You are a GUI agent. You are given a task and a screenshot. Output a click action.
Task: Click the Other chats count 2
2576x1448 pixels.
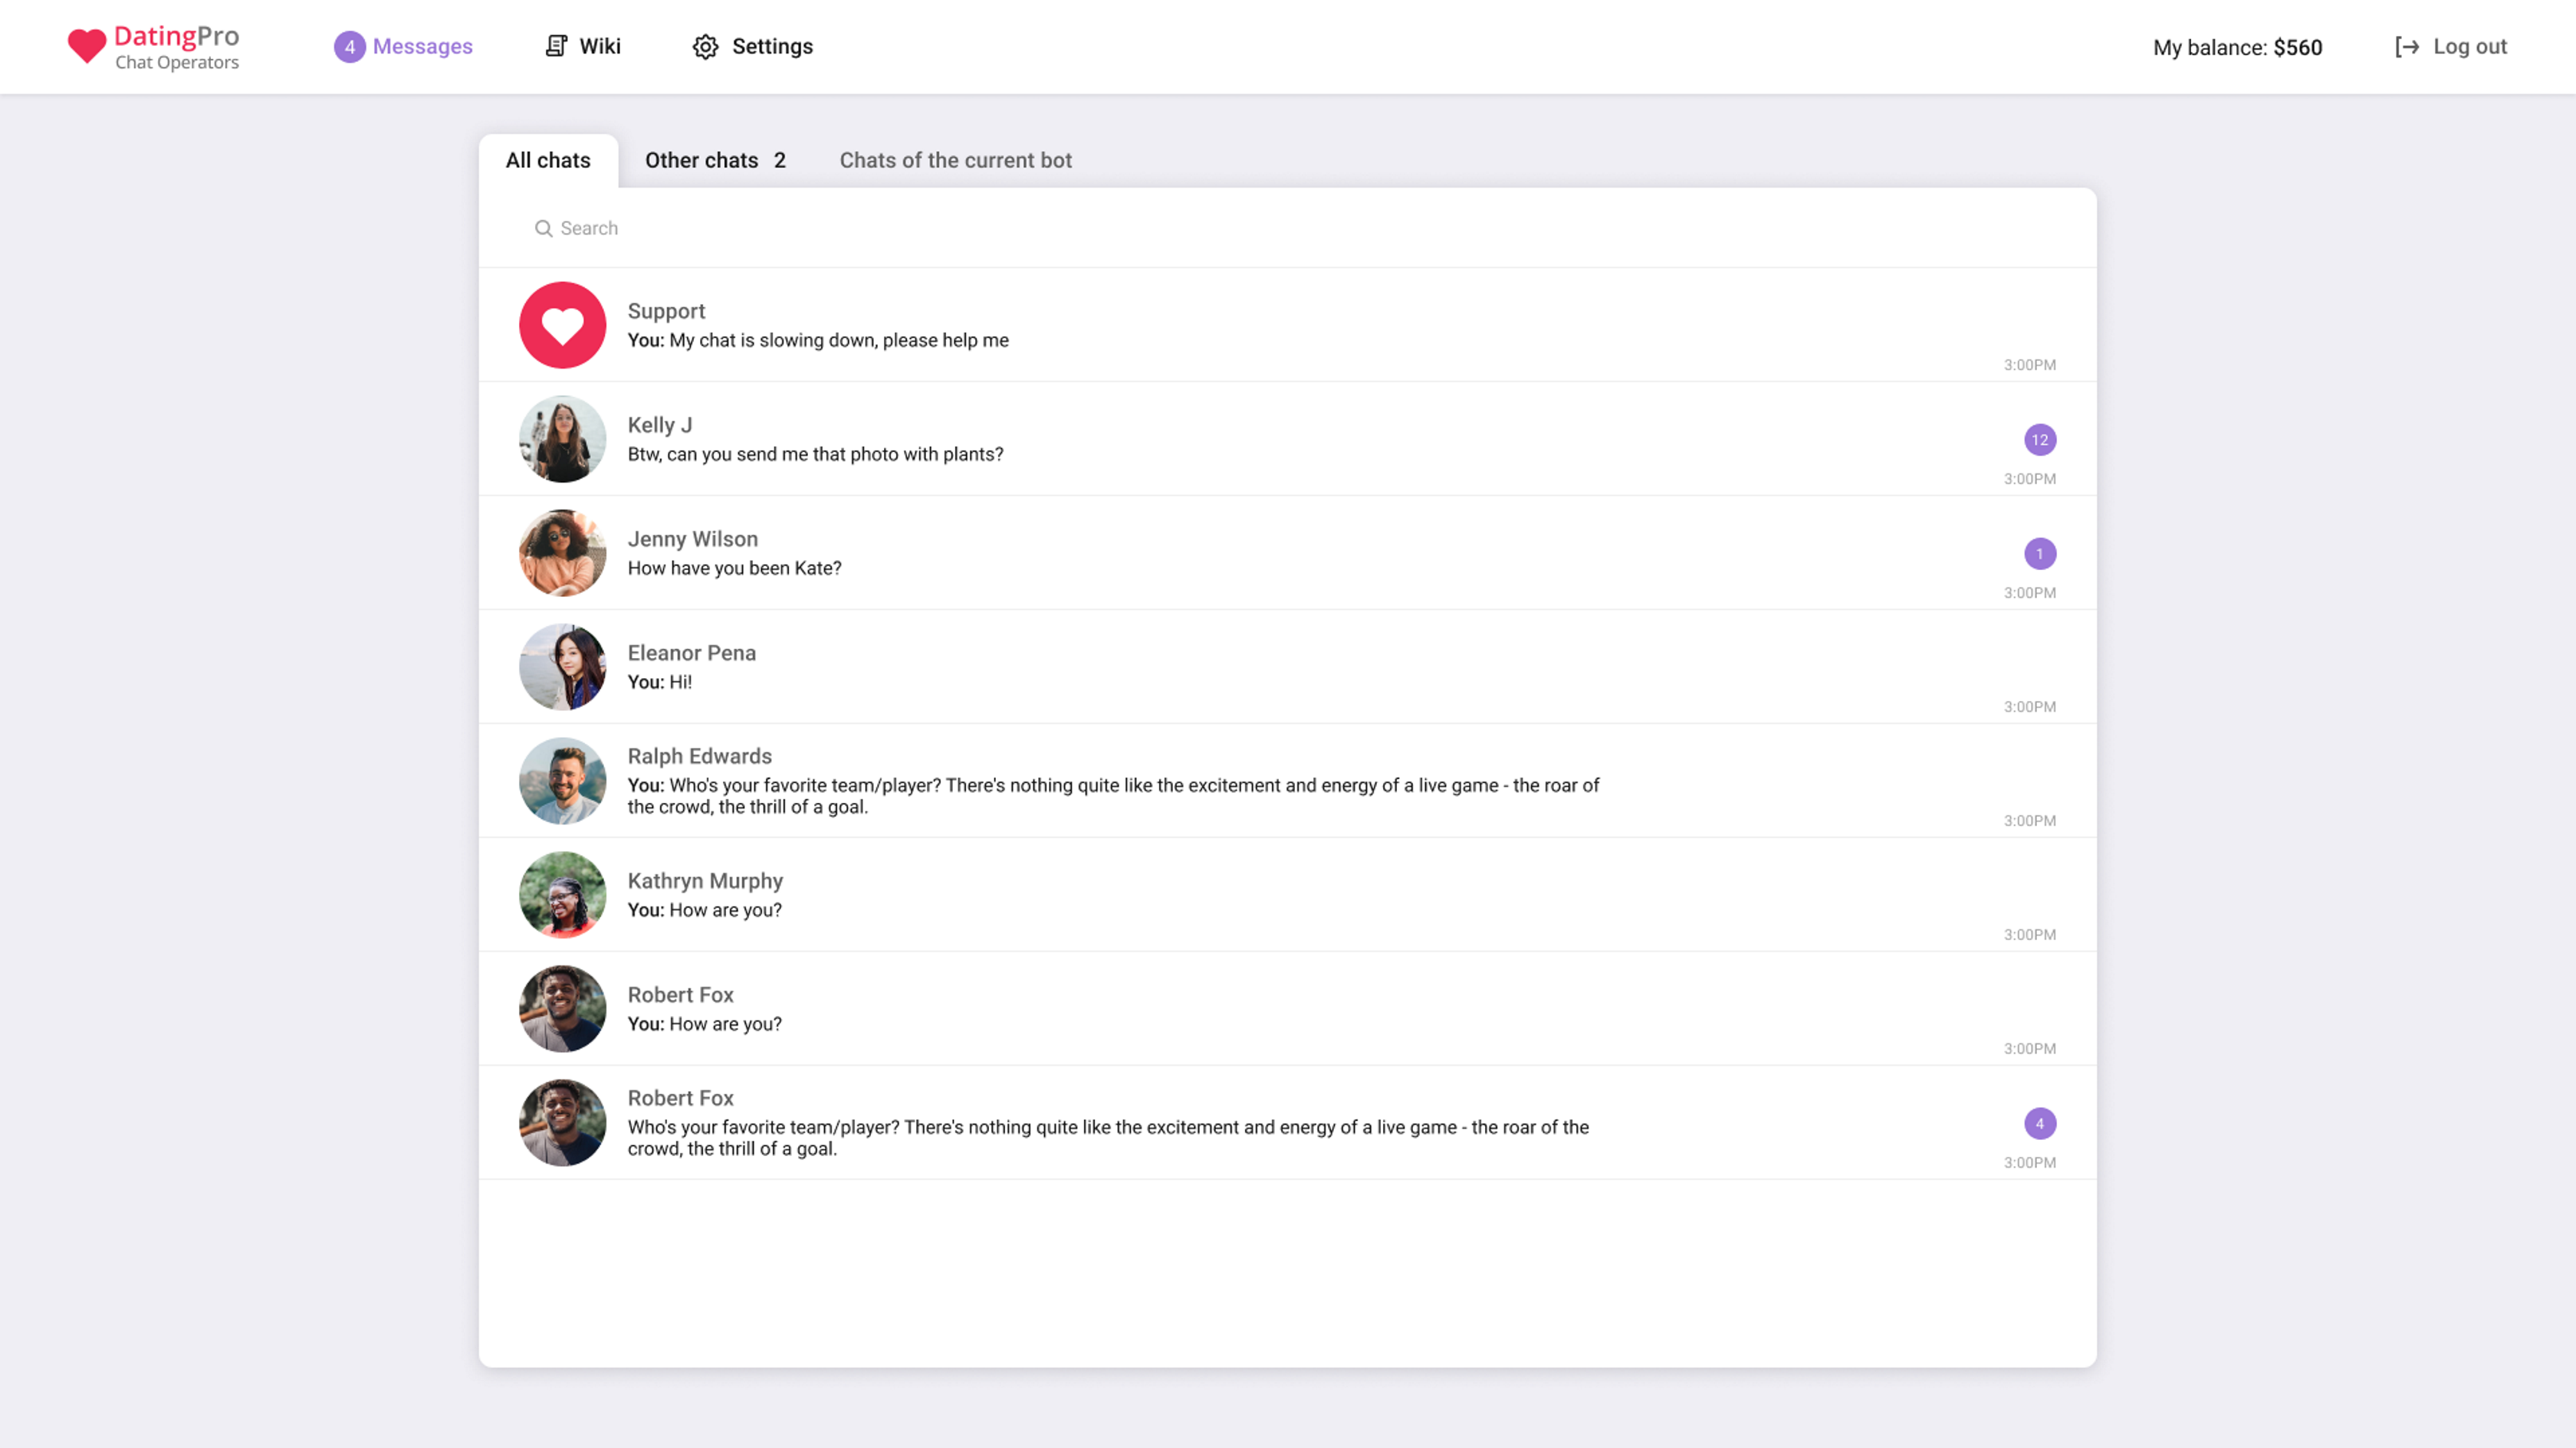pos(780,160)
